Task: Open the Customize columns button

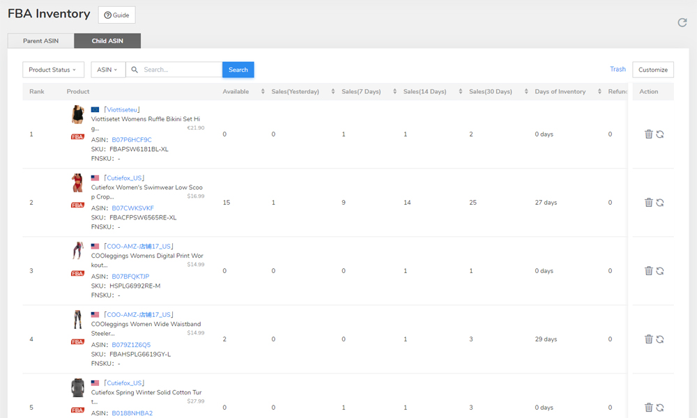Action: pos(652,70)
